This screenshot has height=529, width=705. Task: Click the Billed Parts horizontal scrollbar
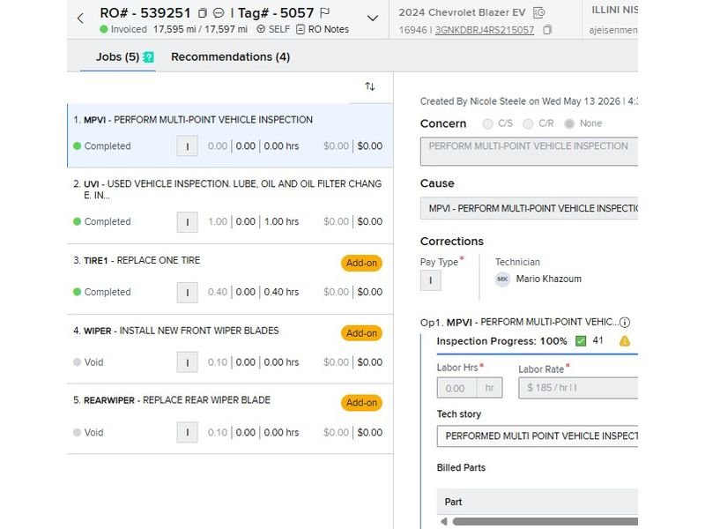(x=545, y=521)
